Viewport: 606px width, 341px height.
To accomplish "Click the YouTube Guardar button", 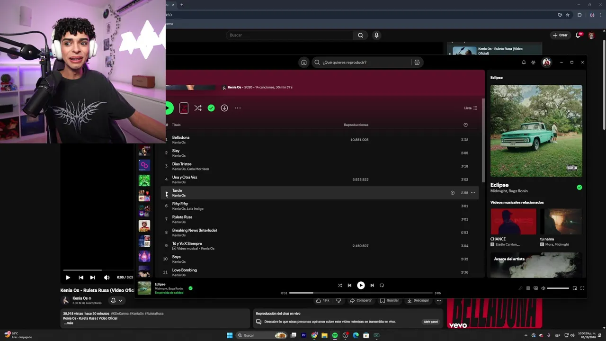I will click(x=389, y=300).
